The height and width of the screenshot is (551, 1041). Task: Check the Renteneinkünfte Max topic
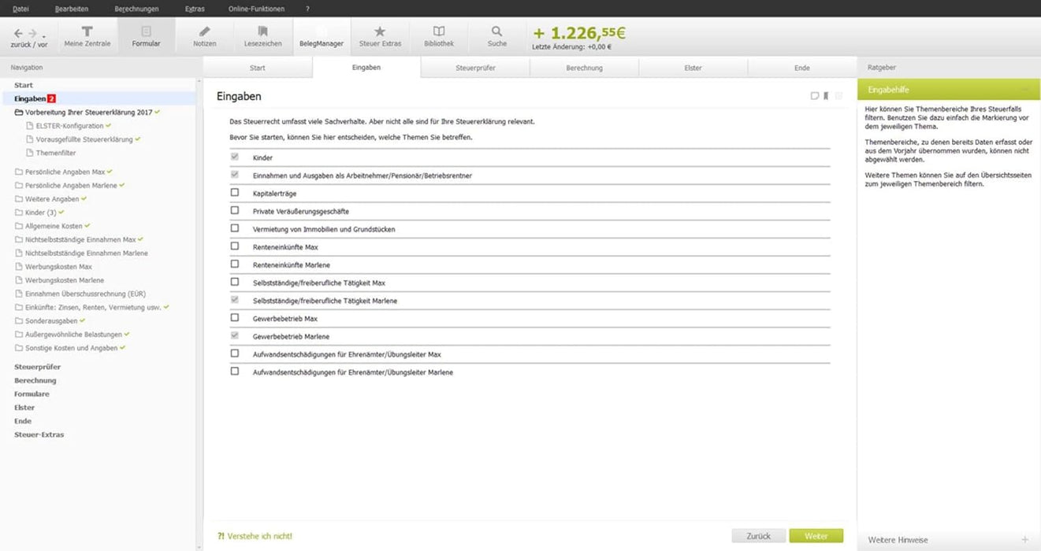click(x=233, y=246)
